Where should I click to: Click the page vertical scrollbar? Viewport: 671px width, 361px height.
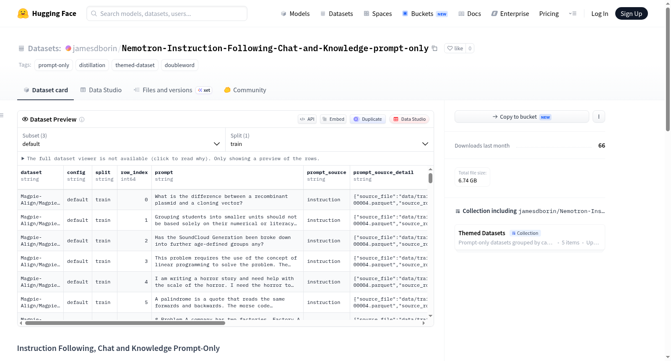point(668,69)
